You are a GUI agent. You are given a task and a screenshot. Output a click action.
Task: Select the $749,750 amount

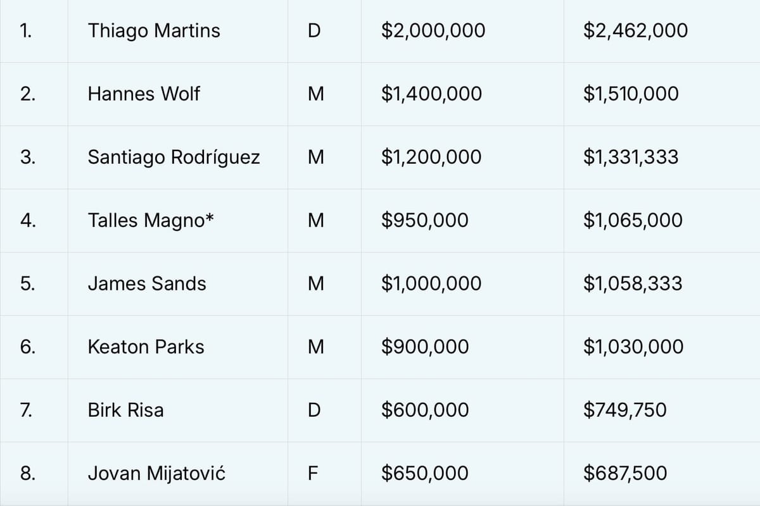click(625, 410)
